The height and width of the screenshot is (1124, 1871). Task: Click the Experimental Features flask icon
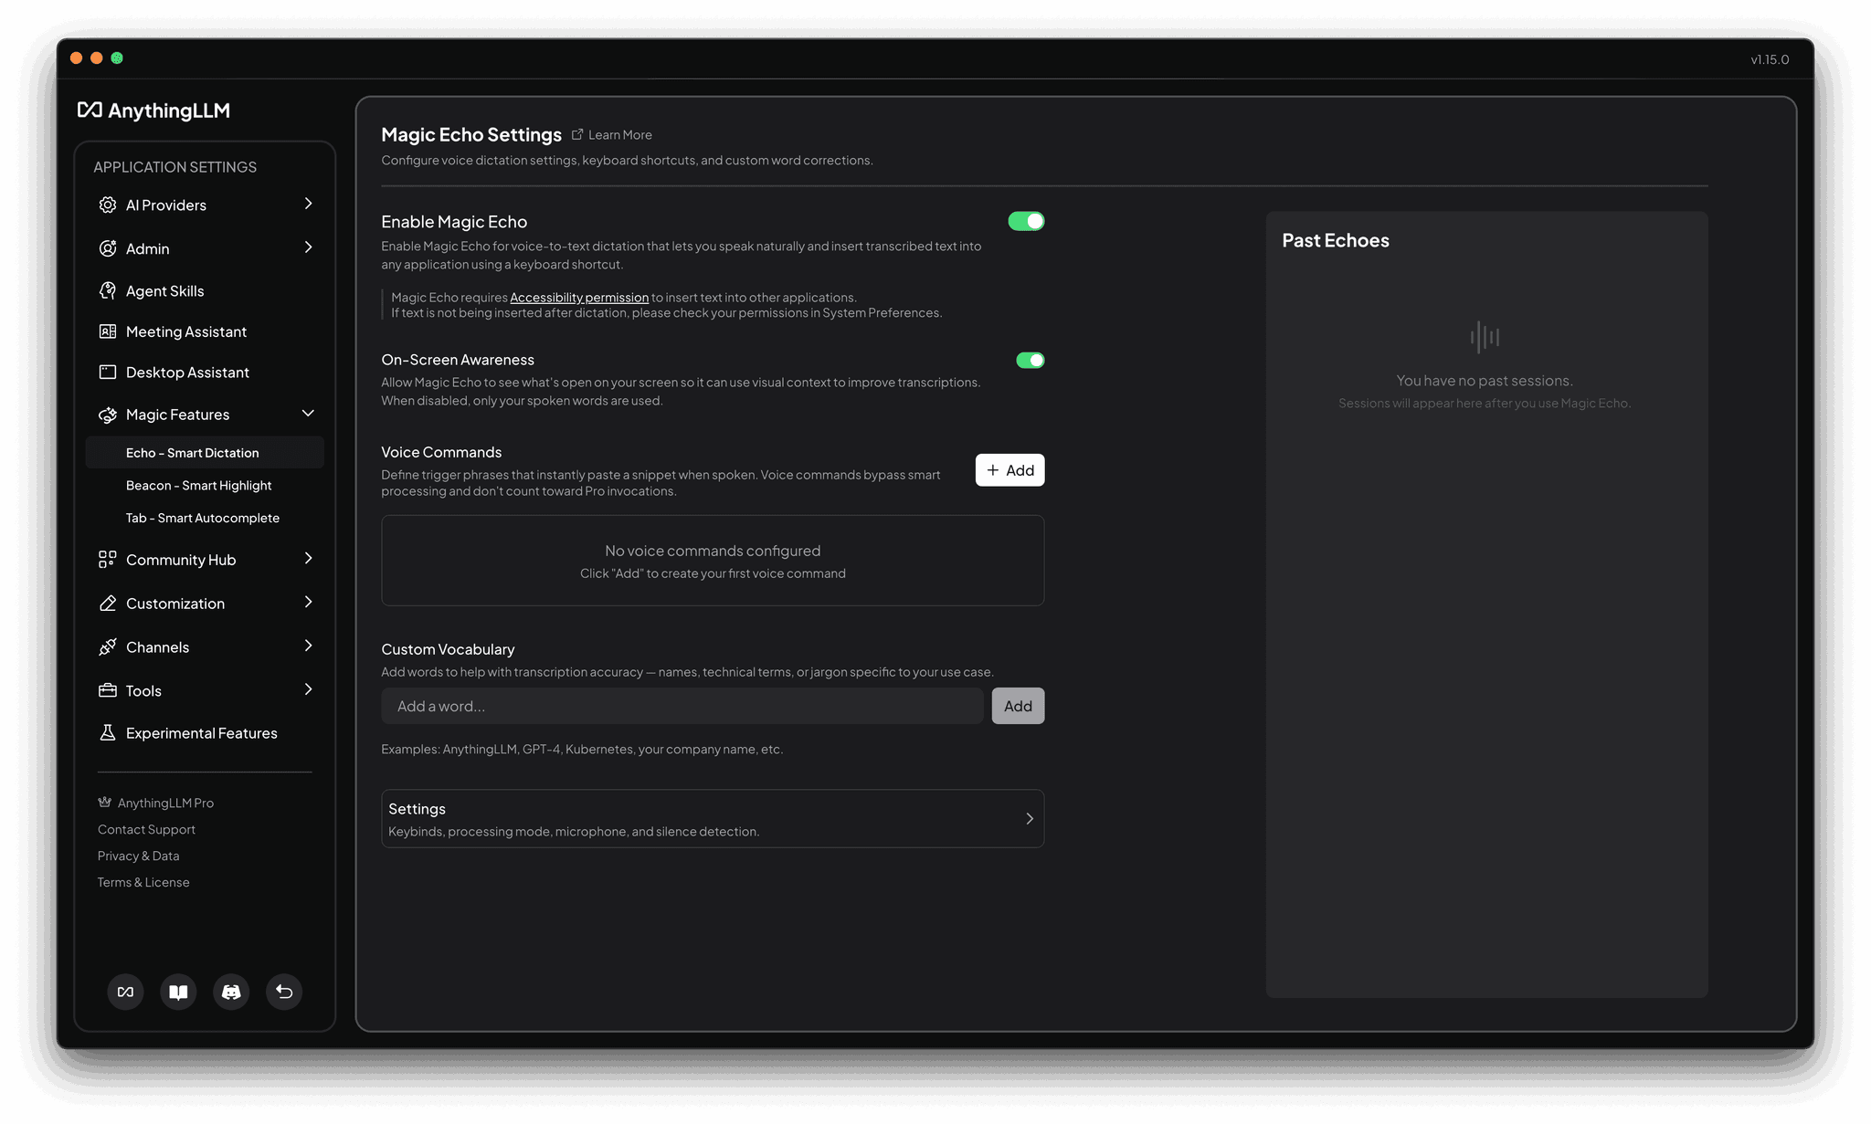[x=107, y=732]
